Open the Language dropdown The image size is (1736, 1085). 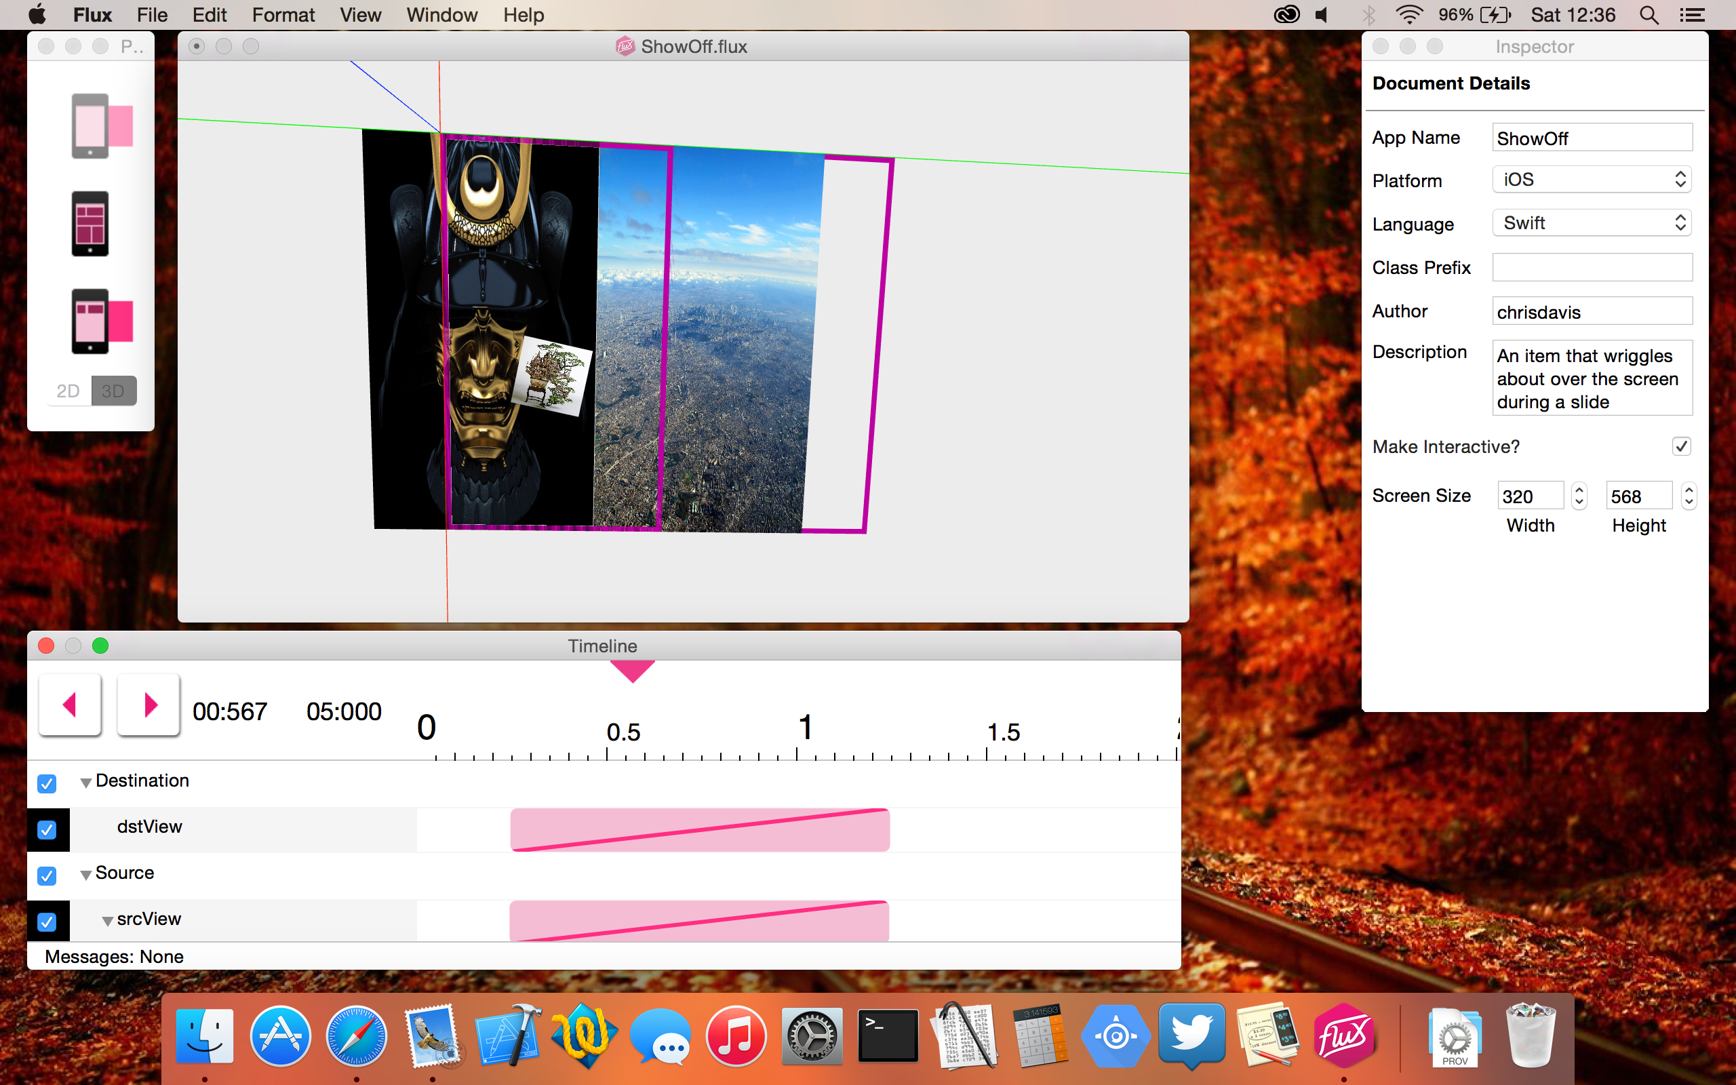tap(1591, 223)
